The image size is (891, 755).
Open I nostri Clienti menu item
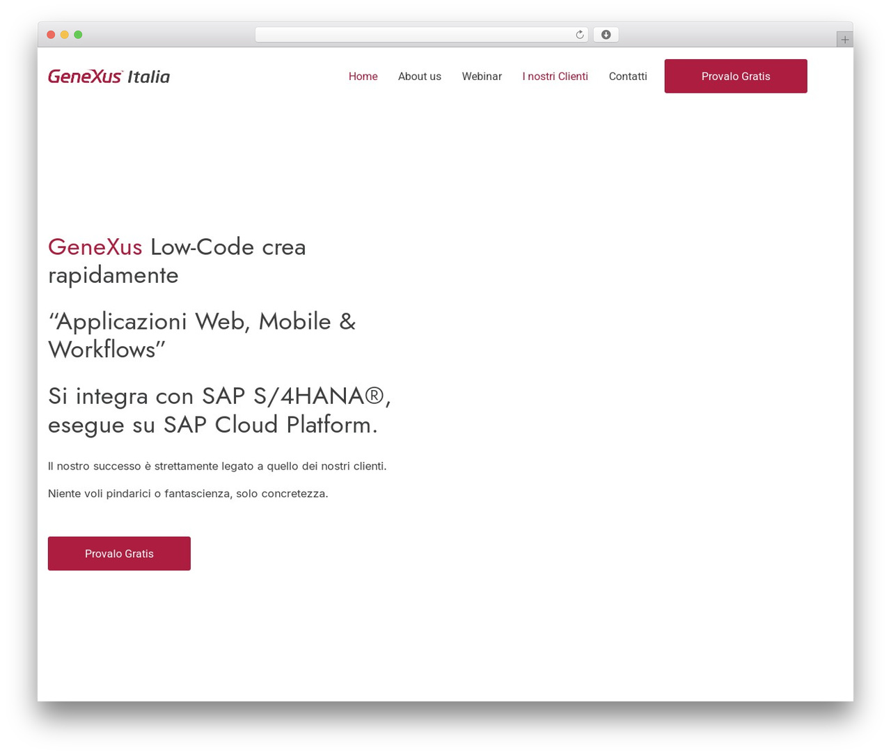[x=555, y=77]
